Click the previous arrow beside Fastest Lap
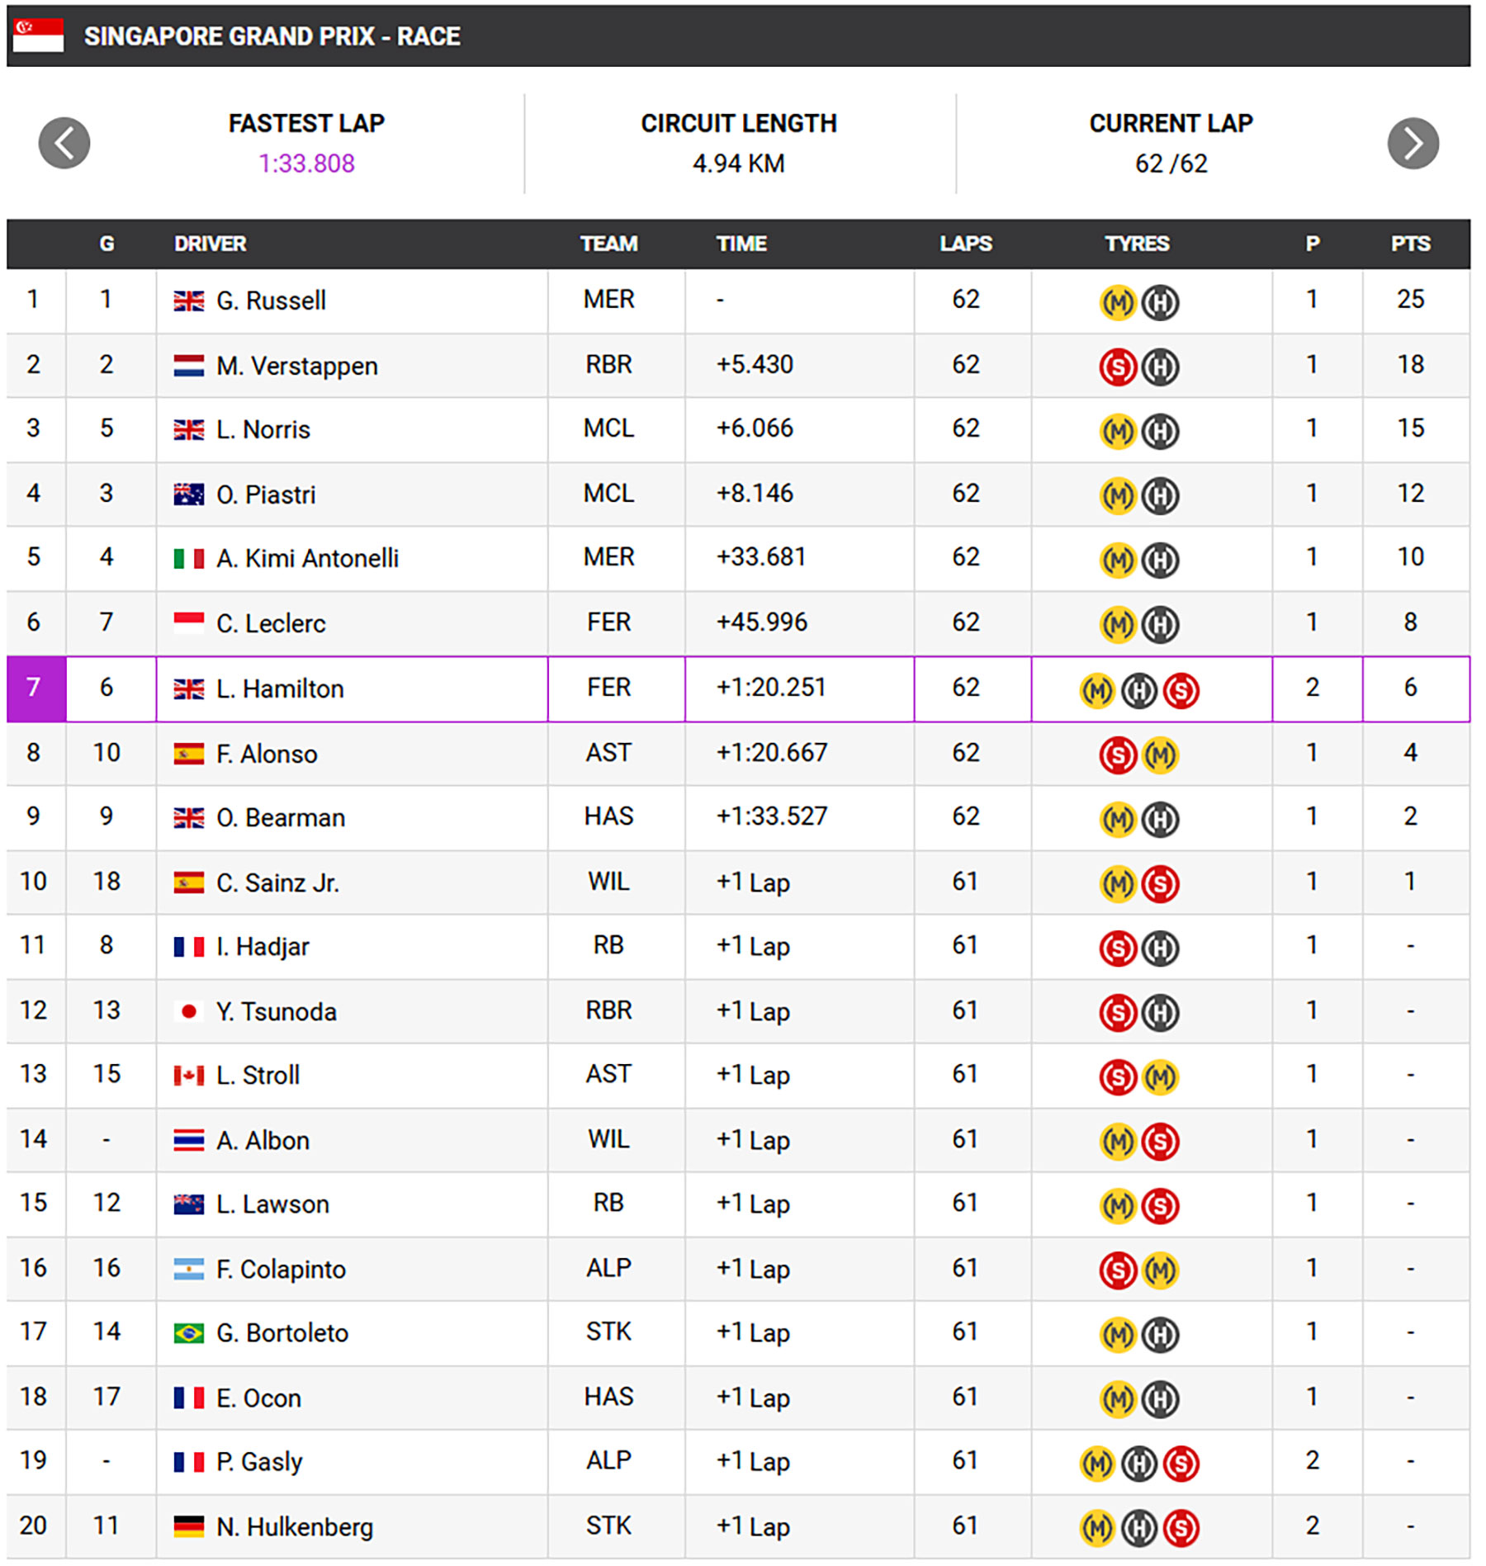 point(64,144)
